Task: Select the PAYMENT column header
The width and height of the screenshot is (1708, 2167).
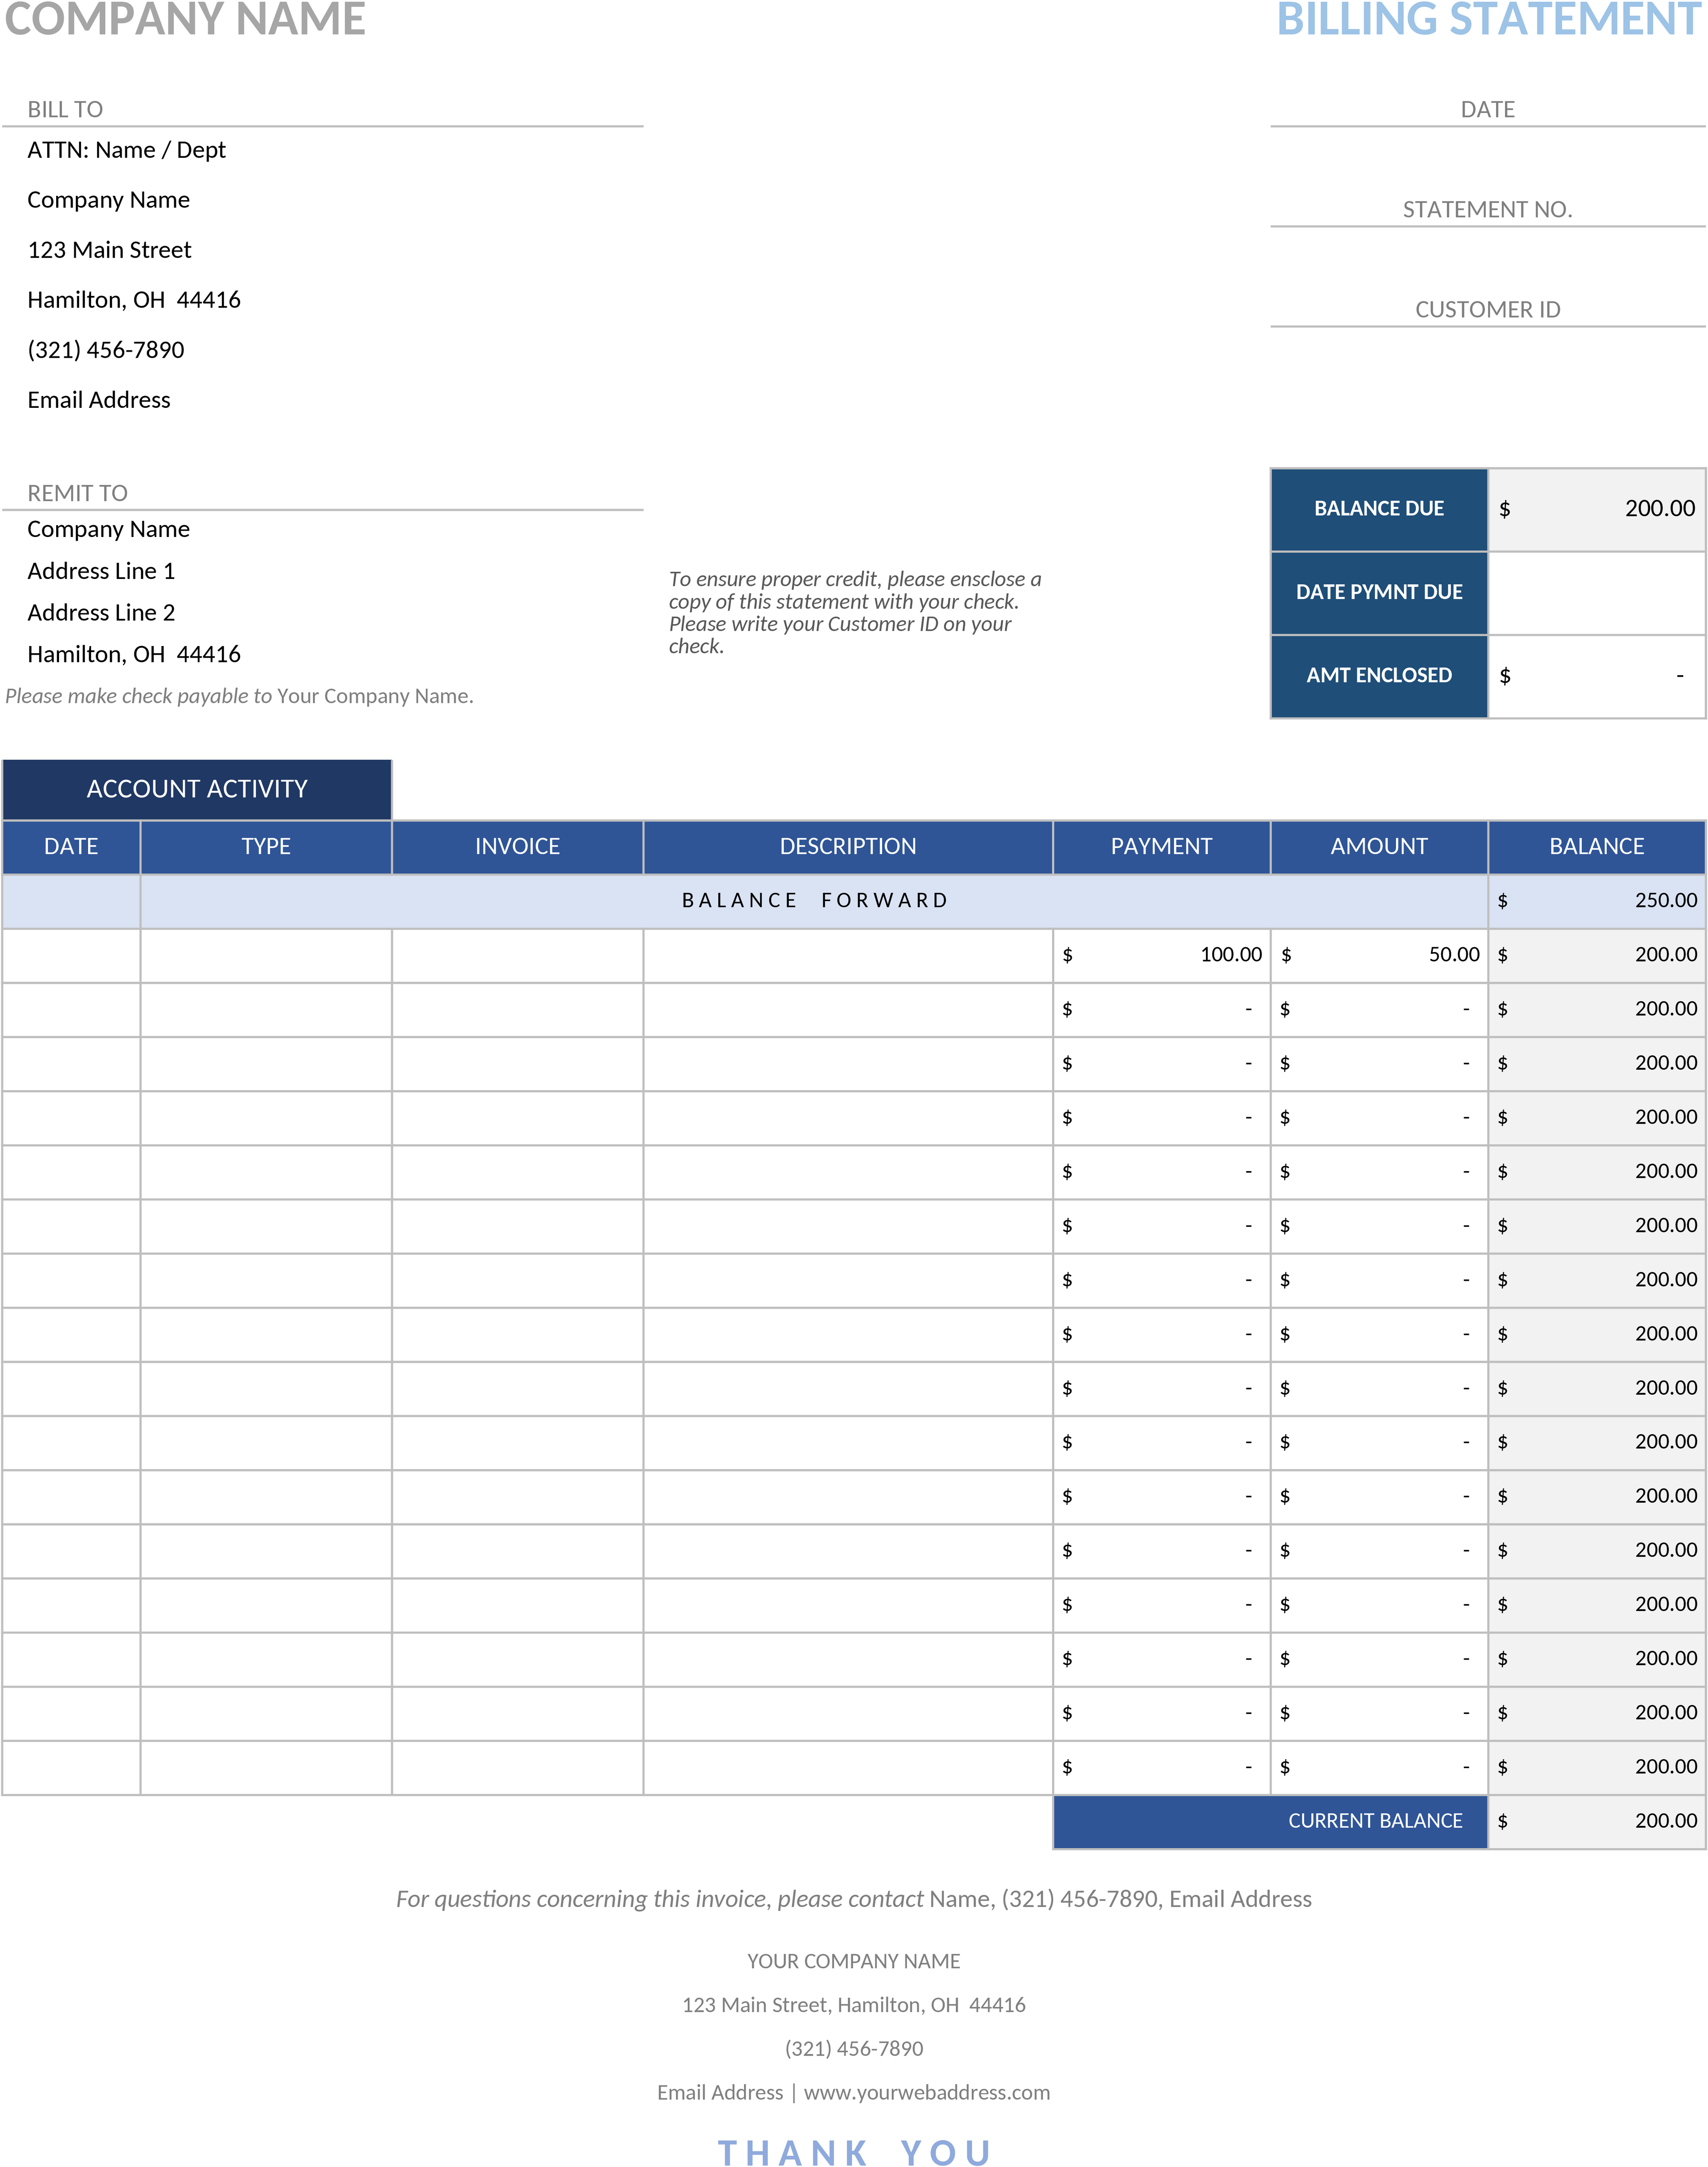Action: click(x=1162, y=846)
